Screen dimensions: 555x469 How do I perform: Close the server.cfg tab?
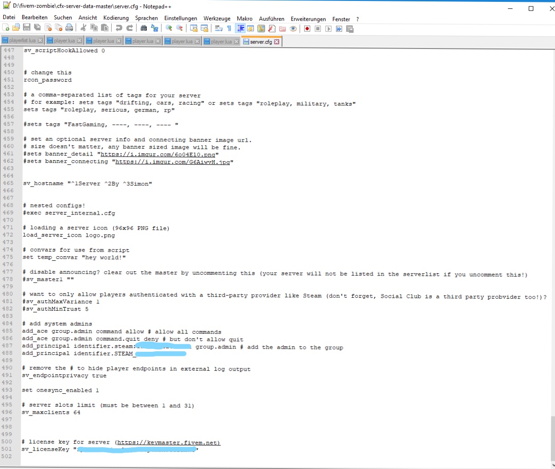pos(277,42)
